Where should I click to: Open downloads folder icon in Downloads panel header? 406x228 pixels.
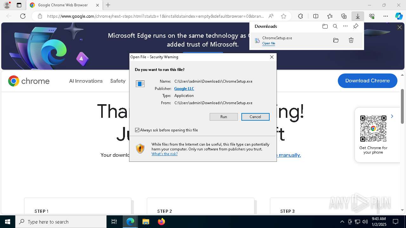[325, 26]
